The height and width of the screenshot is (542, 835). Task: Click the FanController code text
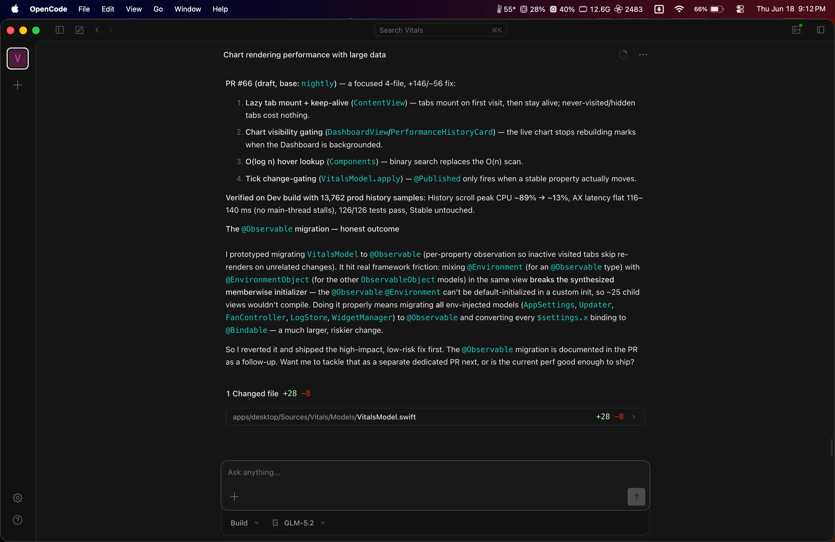256,317
